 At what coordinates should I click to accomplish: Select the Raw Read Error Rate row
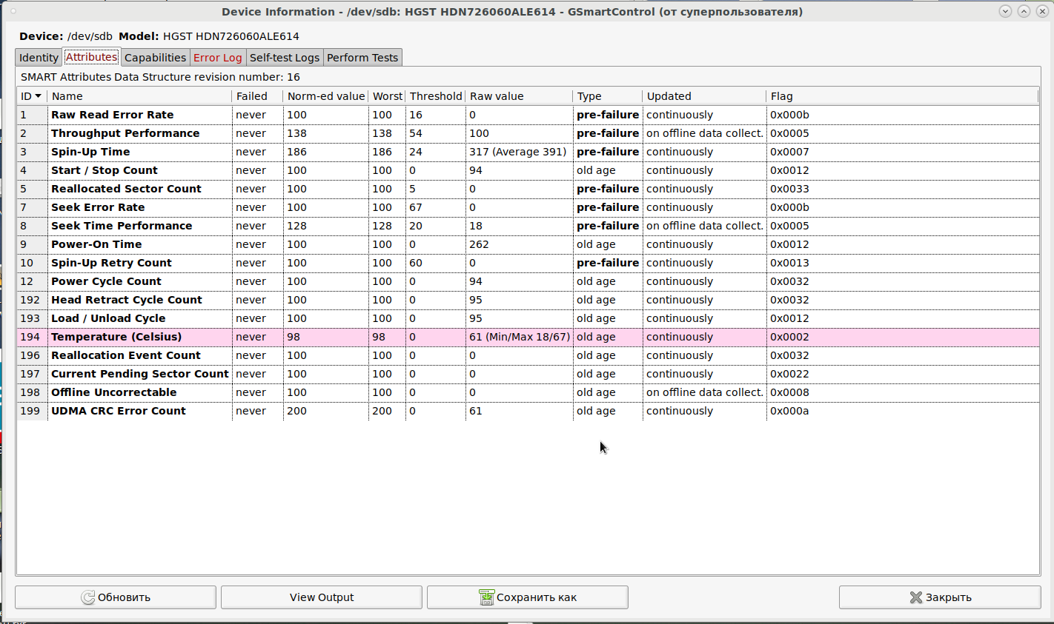(x=112, y=115)
